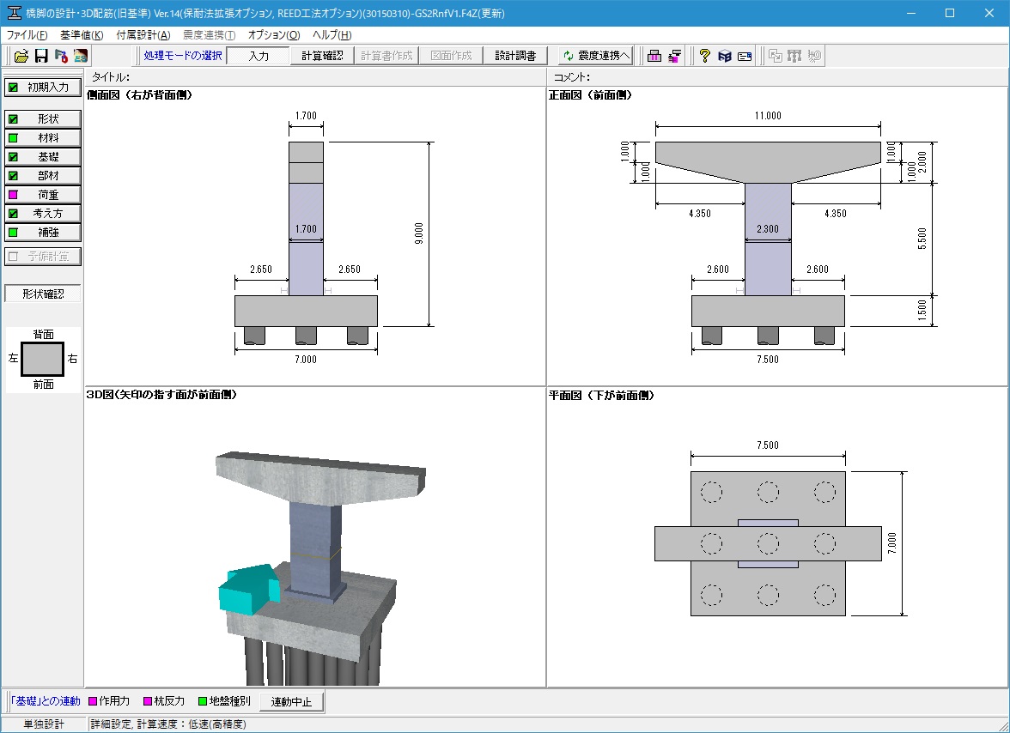The height and width of the screenshot is (733, 1010).
Task: Open the 荷重 input section
Action: pyautogui.click(x=42, y=195)
